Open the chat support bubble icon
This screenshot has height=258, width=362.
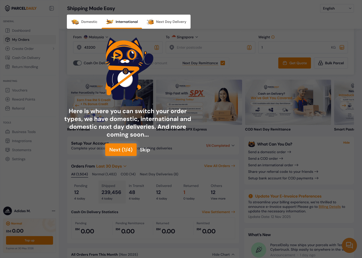point(349,245)
